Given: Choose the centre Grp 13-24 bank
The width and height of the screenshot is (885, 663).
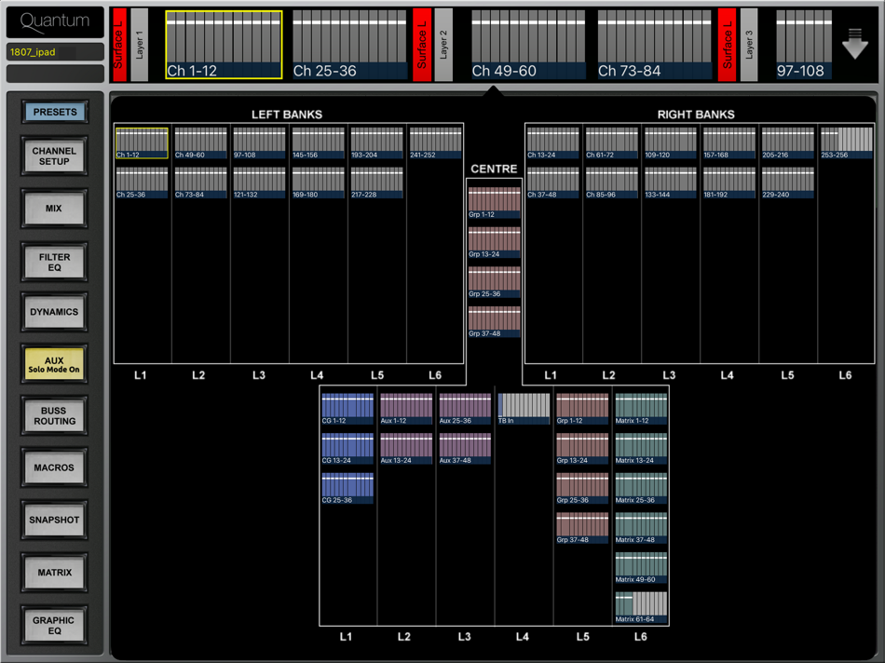Looking at the screenshot, I should (x=494, y=243).
